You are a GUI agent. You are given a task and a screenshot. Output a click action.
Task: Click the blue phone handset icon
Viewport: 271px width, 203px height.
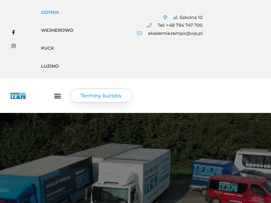149,25
